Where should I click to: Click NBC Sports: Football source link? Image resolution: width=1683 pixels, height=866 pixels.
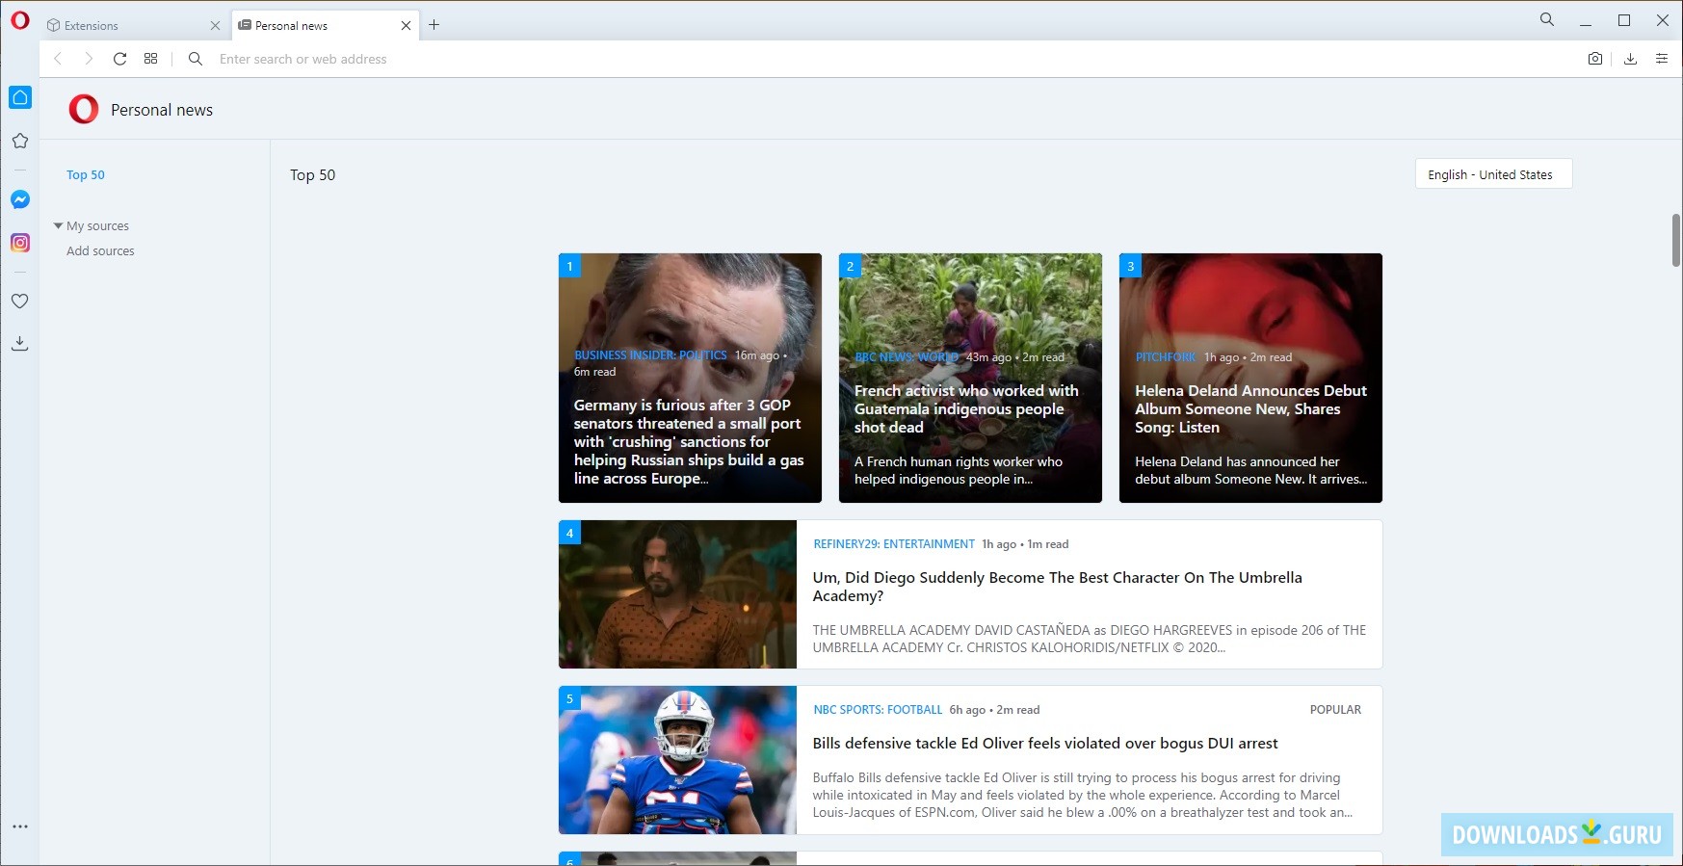coord(878,710)
